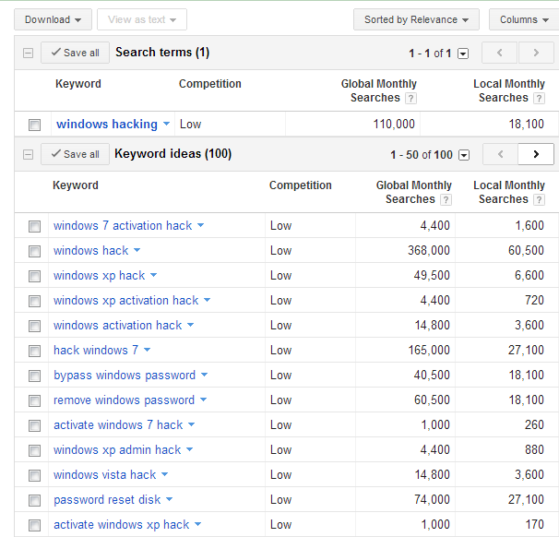Open the remove windows password link

(x=124, y=400)
